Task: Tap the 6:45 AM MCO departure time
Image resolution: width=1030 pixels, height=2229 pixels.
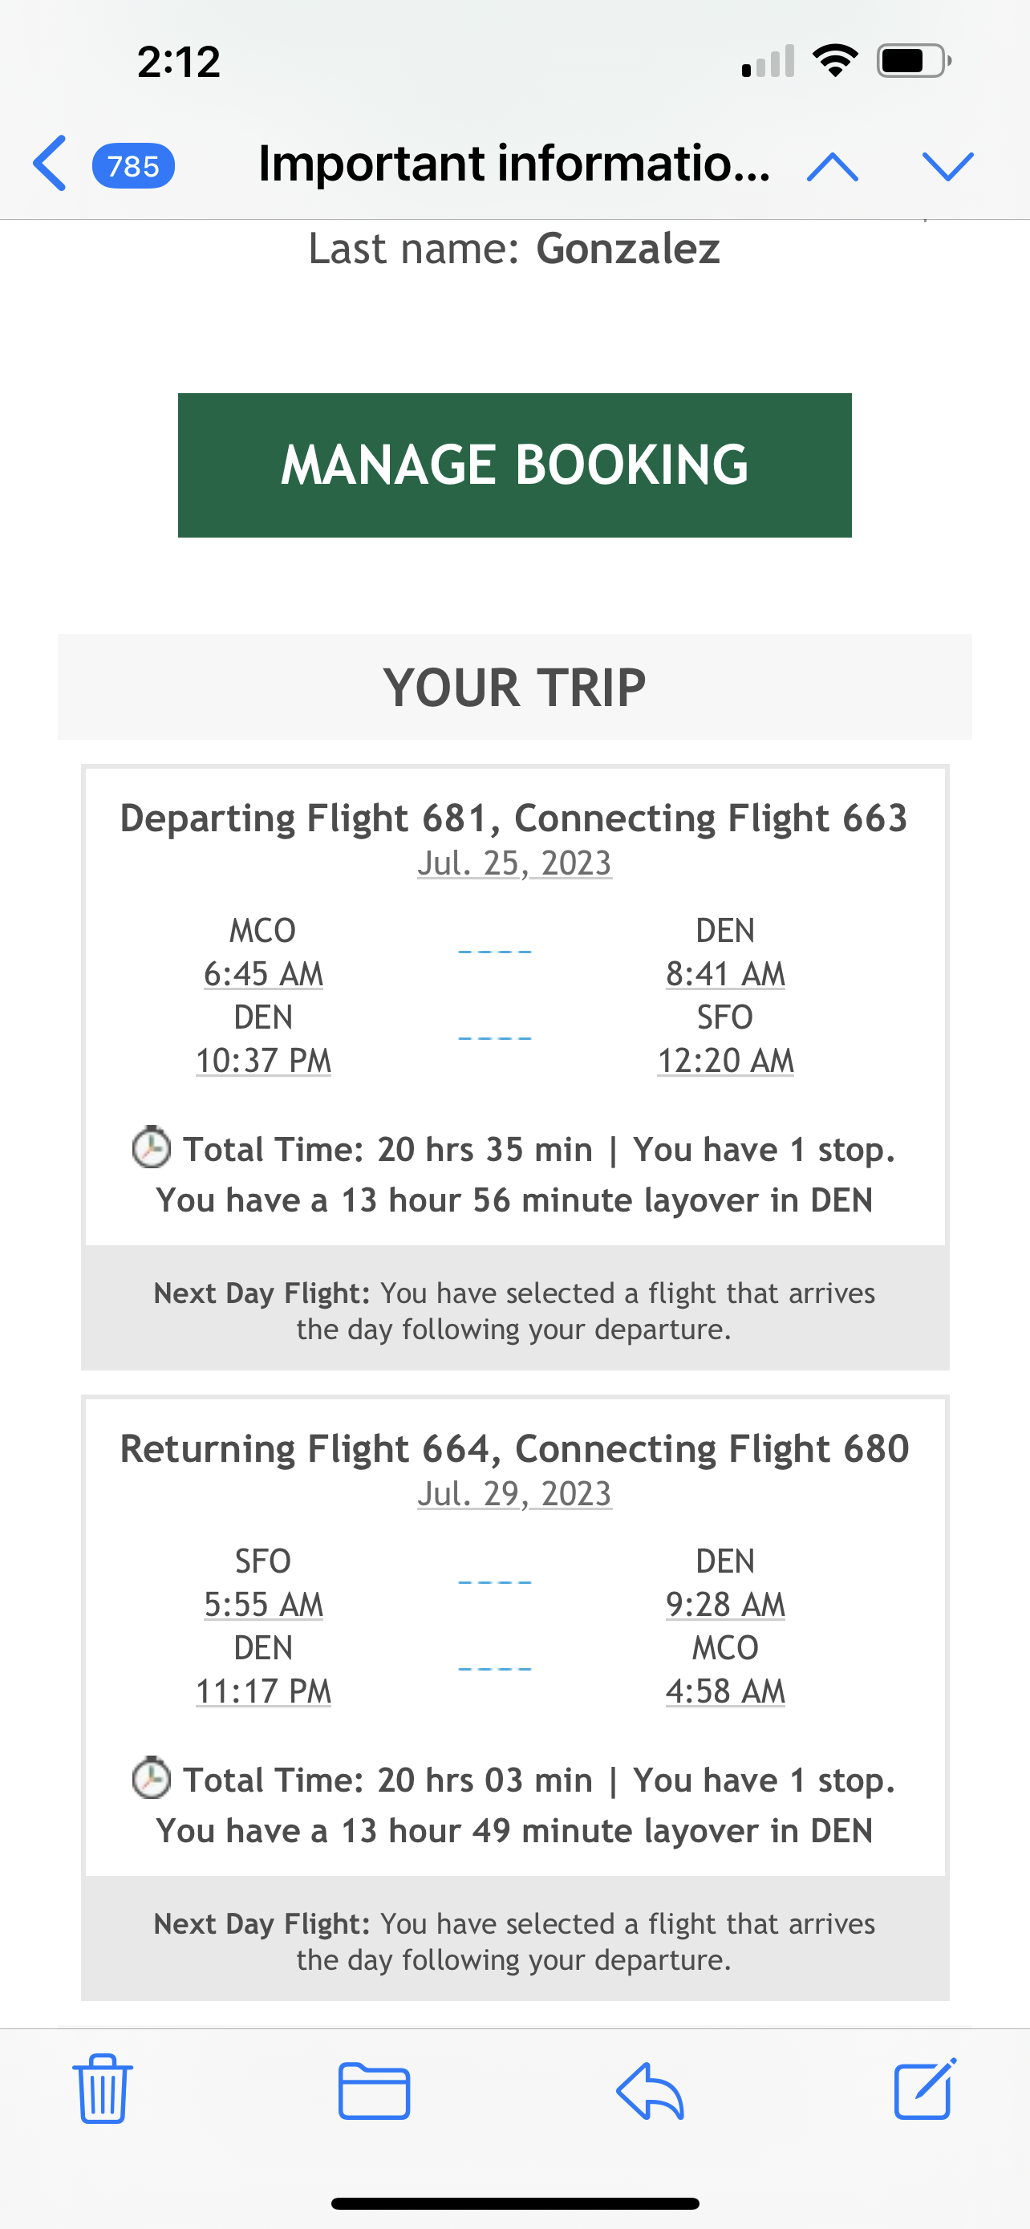Action: pyautogui.click(x=263, y=974)
